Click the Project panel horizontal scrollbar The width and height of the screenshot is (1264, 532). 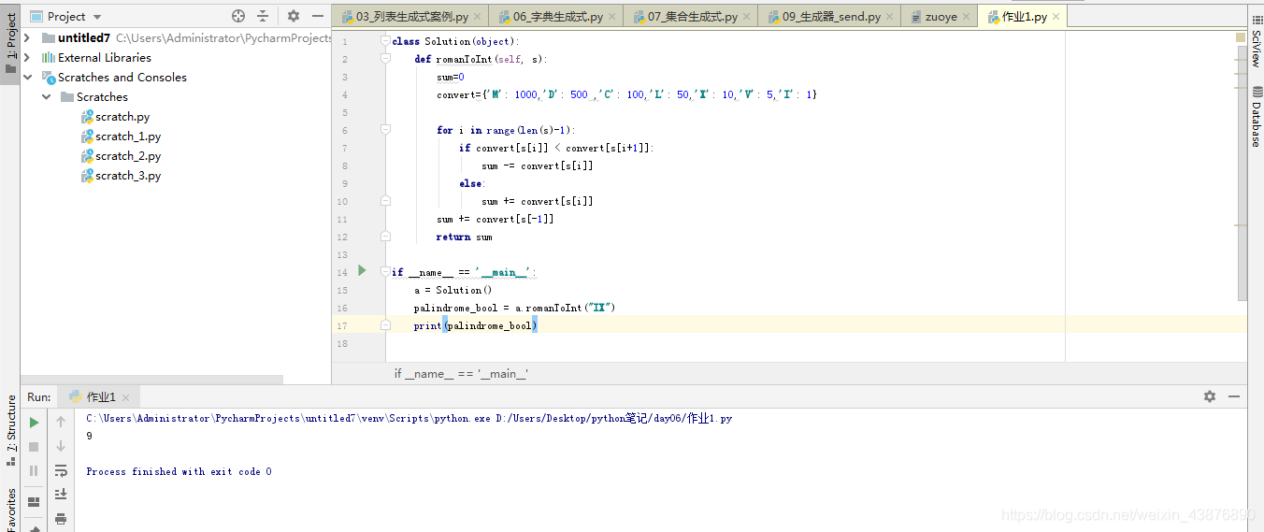pyautogui.click(x=151, y=380)
